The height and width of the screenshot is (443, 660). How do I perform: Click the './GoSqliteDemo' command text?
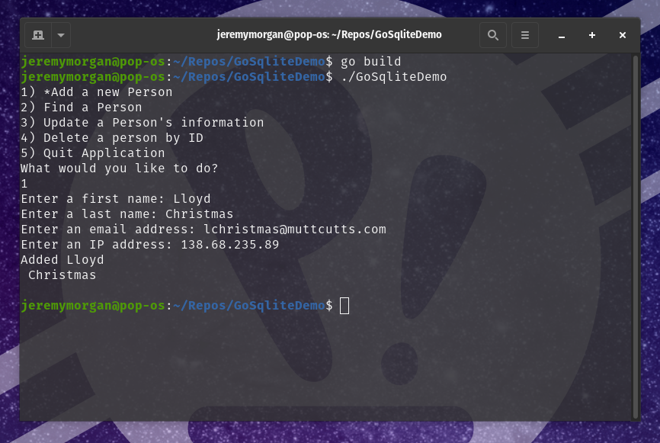[393, 77]
